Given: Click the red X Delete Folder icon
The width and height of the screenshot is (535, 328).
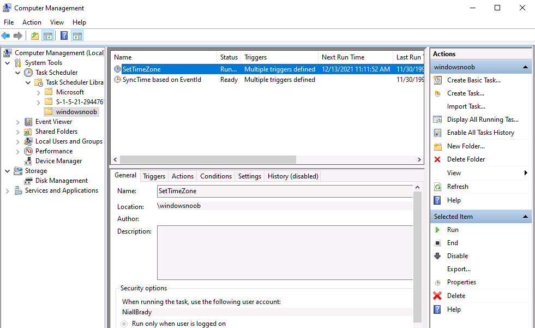Looking at the screenshot, I should pos(437,159).
